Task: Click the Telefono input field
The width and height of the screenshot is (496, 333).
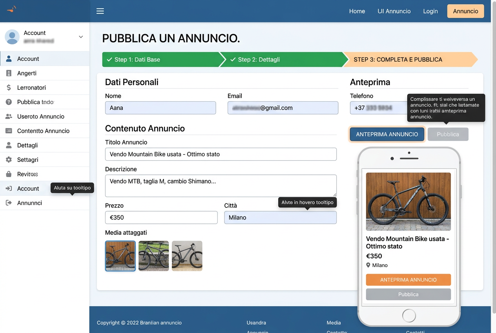Action: 379,108
